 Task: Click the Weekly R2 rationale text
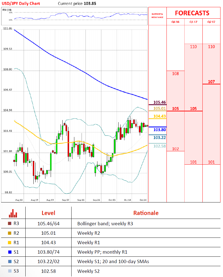coord(89,233)
